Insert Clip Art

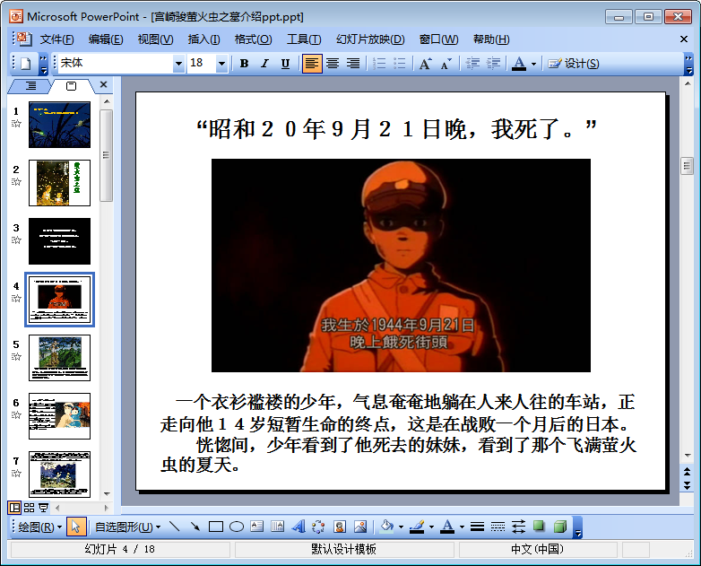click(340, 527)
